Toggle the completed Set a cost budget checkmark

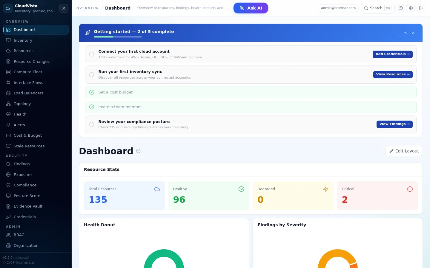(x=92, y=92)
